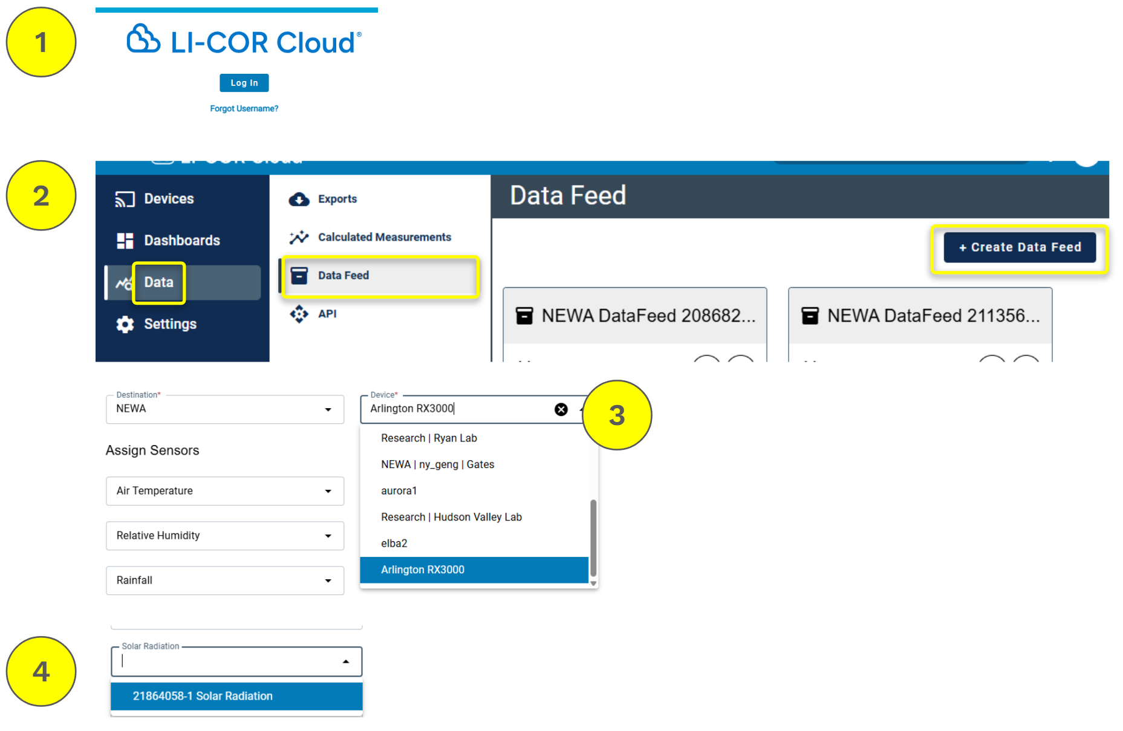The height and width of the screenshot is (731, 1123).
Task: Click the Data chart icon in sidebar
Action: (124, 283)
